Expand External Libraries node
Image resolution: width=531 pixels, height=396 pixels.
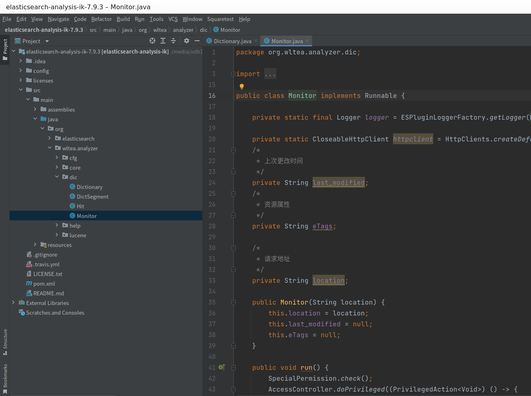(14, 303)
